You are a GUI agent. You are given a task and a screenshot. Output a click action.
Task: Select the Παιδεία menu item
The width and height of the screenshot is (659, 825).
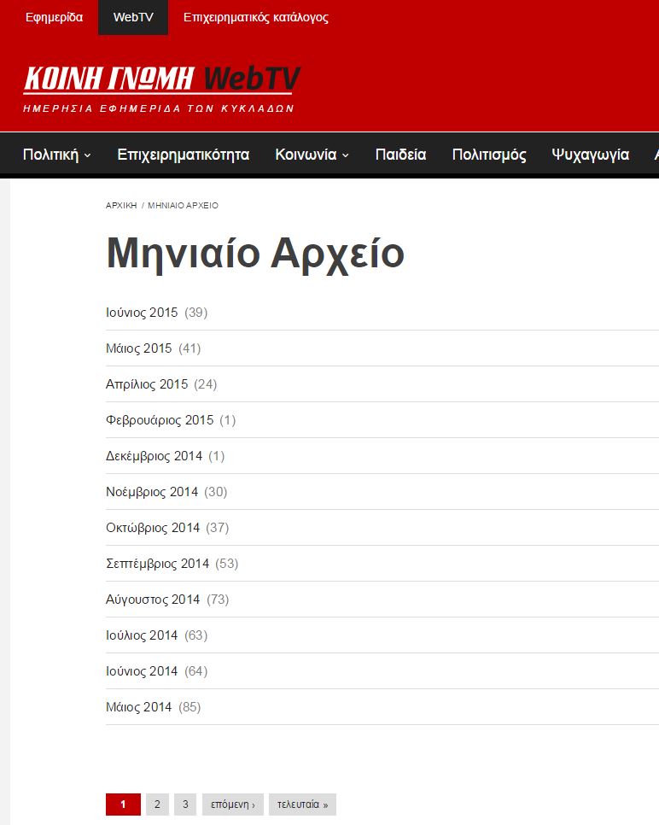point(400,155)
